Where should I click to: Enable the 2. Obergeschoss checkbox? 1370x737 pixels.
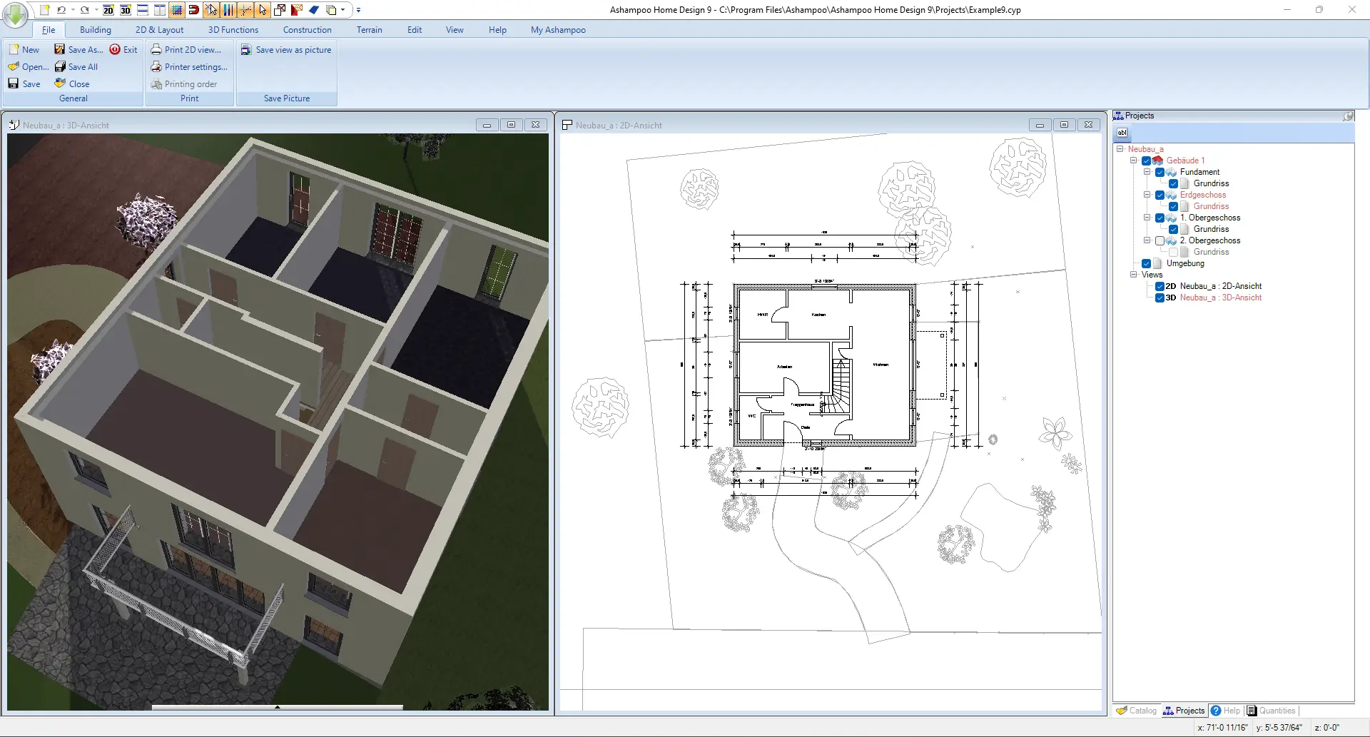pyautogui.click(x=1160, y=240)
